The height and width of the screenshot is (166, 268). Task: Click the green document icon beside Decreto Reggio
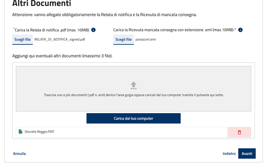pos(20,131)
